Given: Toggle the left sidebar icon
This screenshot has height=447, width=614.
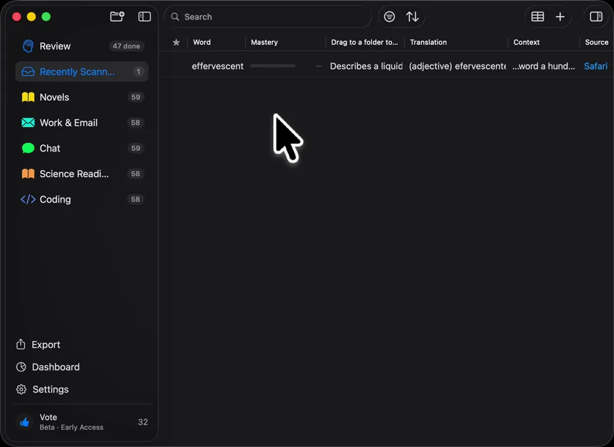Looking at the screenshot, I should [x=145, y=17].
